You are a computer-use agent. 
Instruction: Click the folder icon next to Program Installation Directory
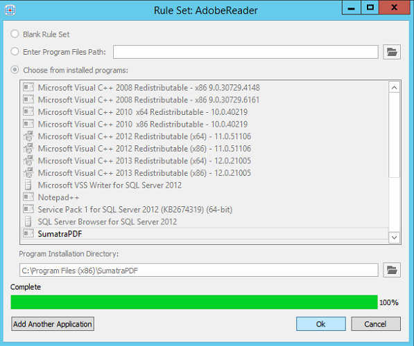[x=392, y=270]
